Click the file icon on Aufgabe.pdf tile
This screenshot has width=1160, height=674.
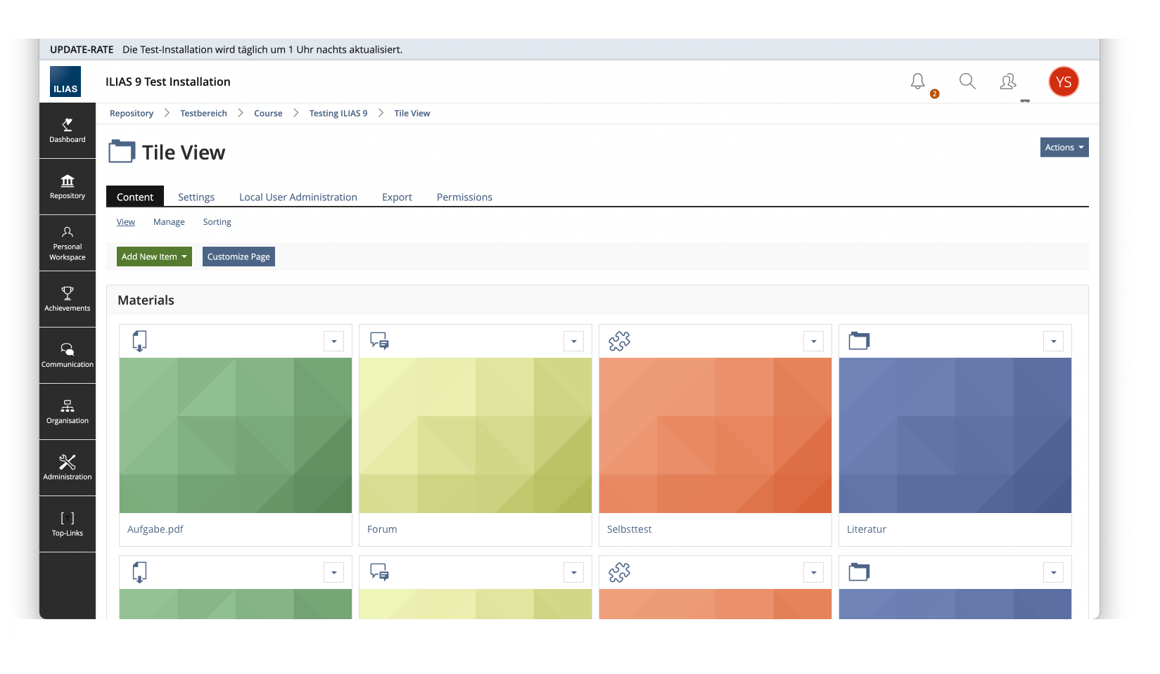point(139,341)
